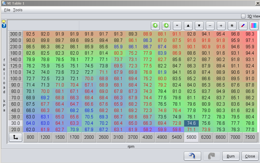The image size is (260, 163).
Task: Open the File menu
Action: 7,10
